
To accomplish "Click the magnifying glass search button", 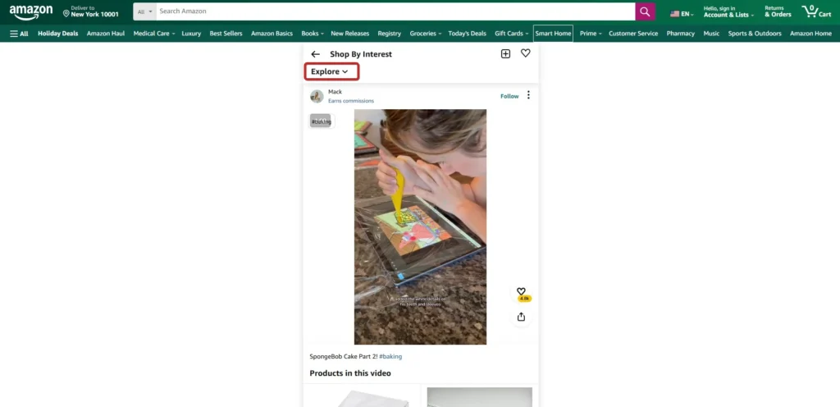I will click(646, 11).
